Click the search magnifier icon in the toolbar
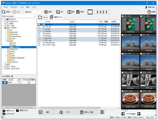Viewport: 158px width, 120px height. [4, 12]
